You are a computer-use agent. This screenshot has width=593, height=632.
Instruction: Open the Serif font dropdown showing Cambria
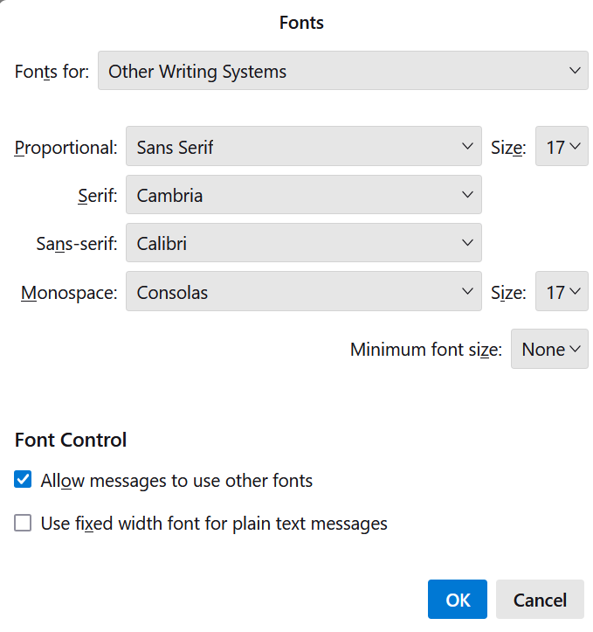point(304,195)
